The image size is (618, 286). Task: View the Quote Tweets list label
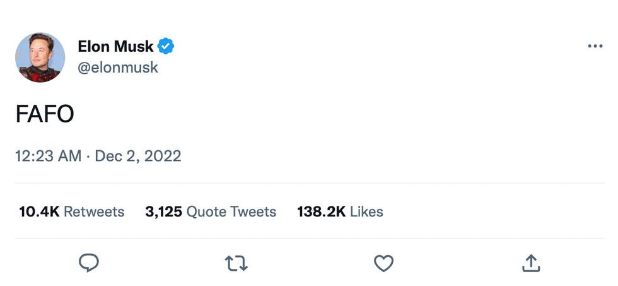point(231,212)
